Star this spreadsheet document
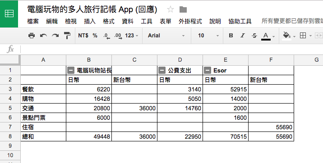 (171, 9)
